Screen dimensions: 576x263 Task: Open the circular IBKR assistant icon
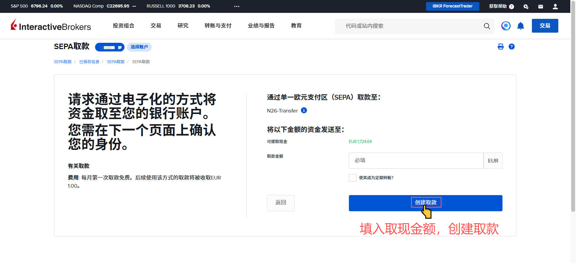[x=506, y=26]
